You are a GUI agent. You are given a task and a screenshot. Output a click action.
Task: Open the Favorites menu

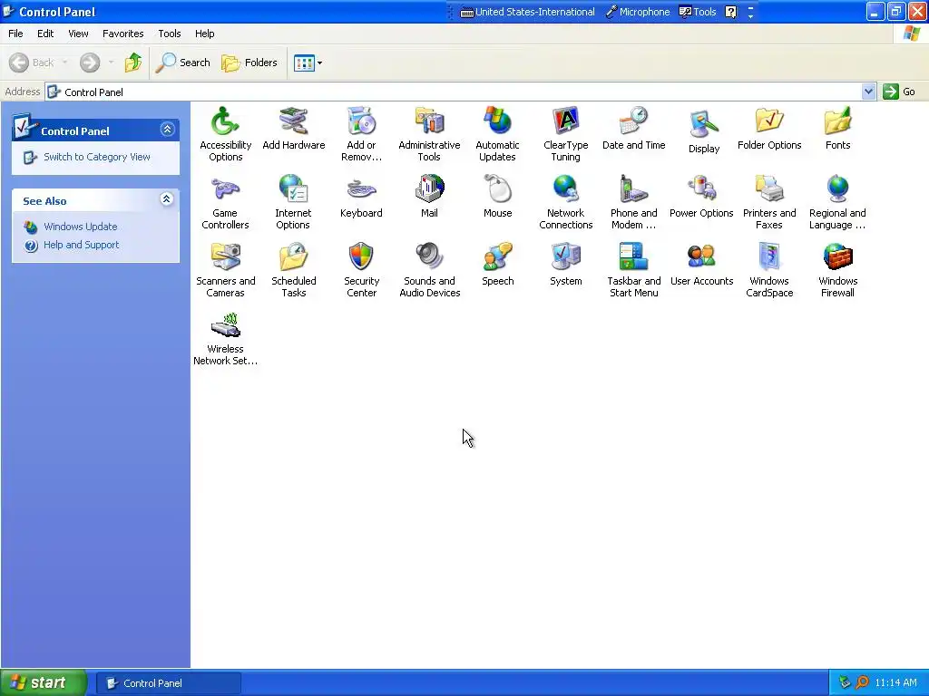pos(122,34)
